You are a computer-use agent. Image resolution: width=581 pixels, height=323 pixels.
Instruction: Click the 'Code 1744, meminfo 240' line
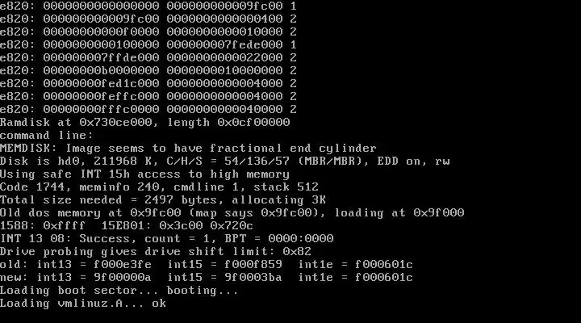pos(159,187)
